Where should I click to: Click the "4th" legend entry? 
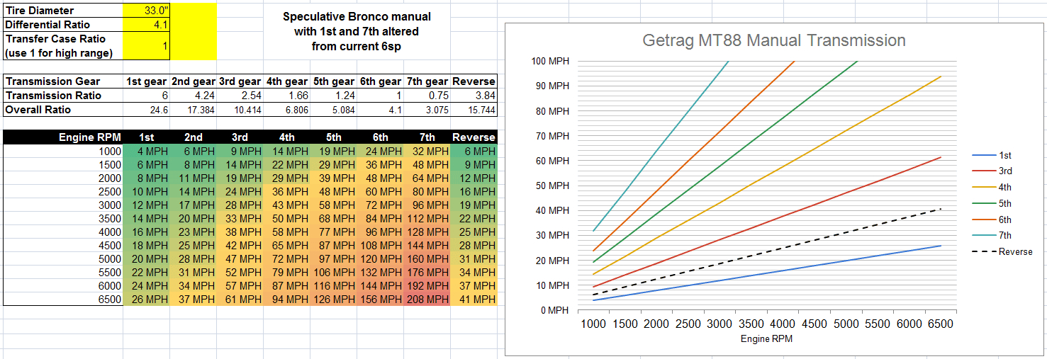coord(992,188)
